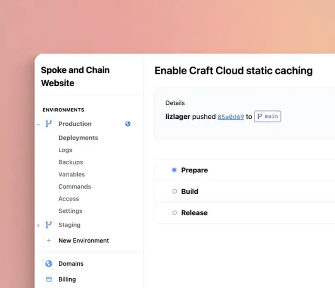The width and height of the screenshot is (335, 288).
Task: Expand the Build step row
Action: click(x=245, y=191)
